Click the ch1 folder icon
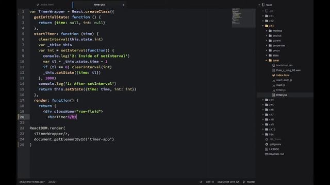Viewport: 330px width, 185px height. pos(267,16)
